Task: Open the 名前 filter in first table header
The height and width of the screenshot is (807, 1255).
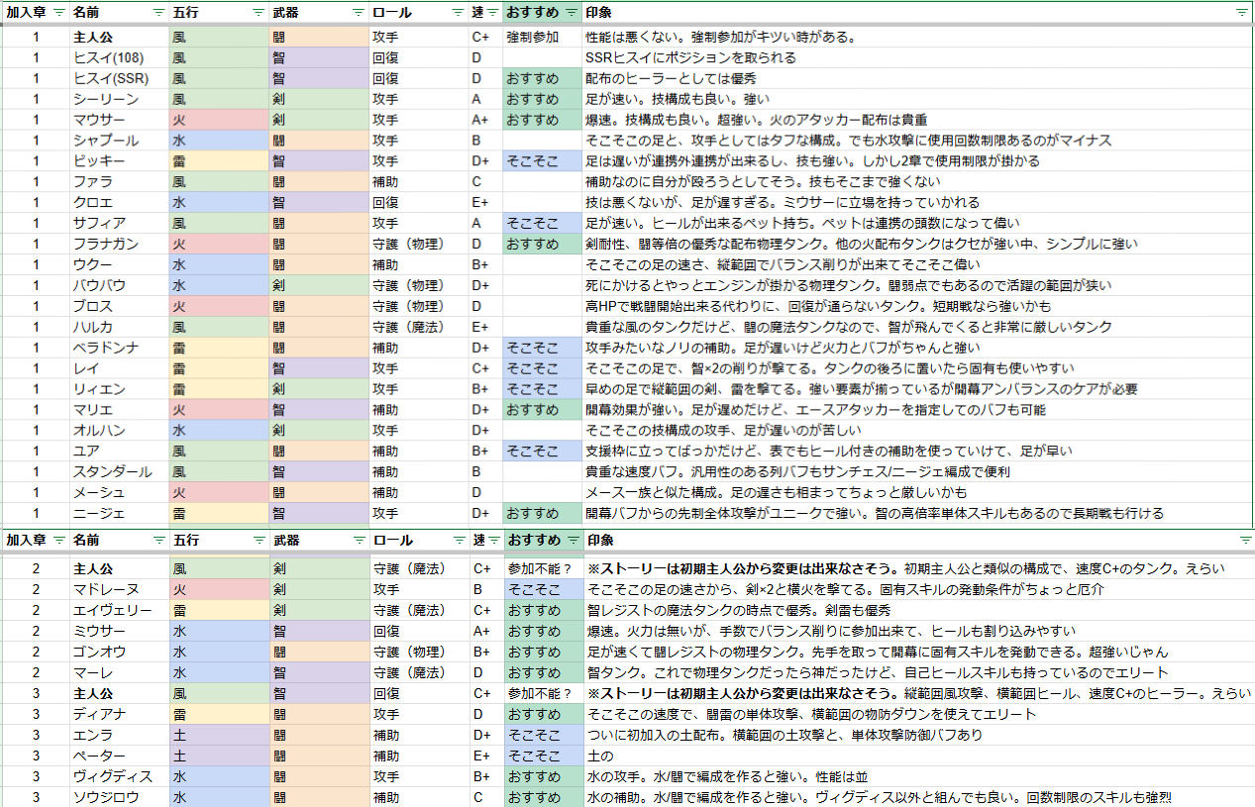Action: (x=158, y=13)
